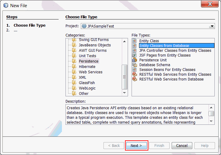
Task: Select the AWT GUI Forms category
Action: point(93,50)
